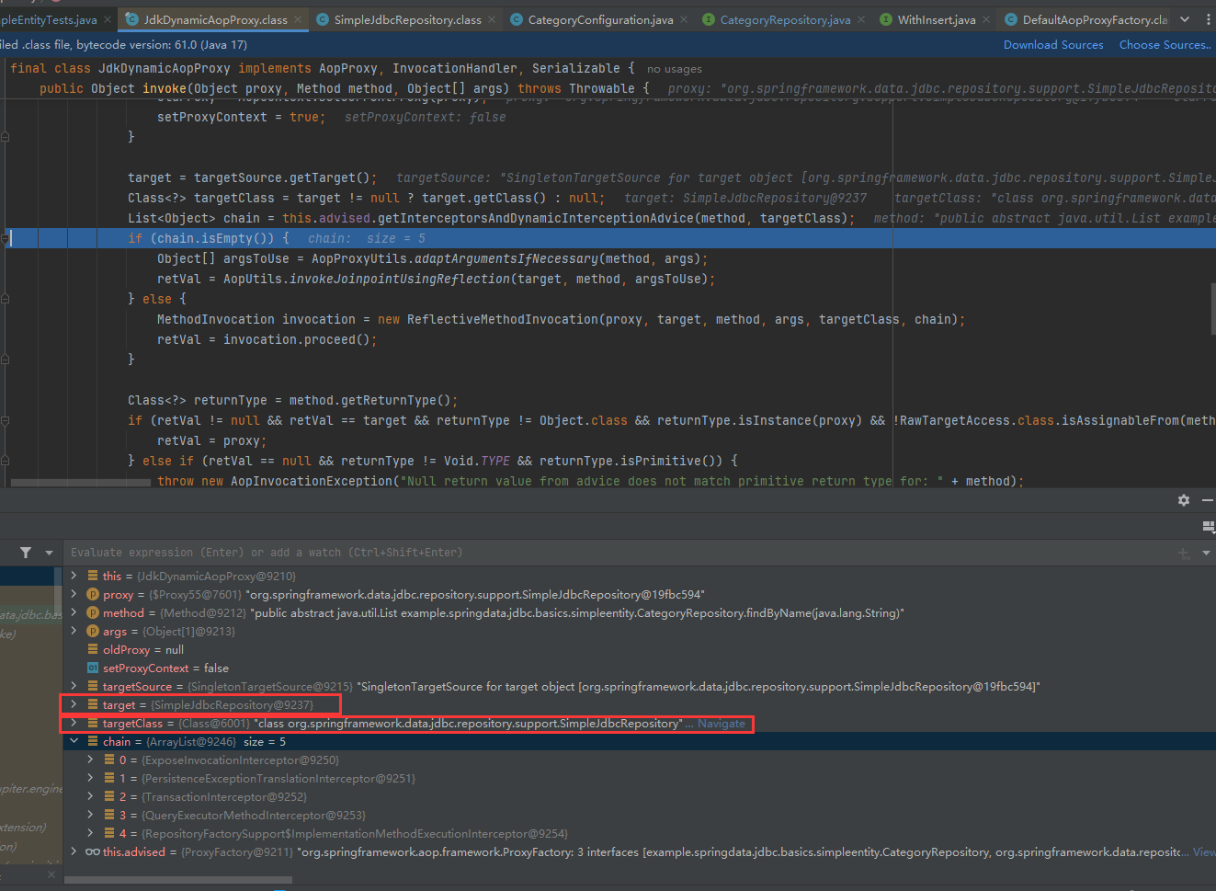The width and height of the screenshot is (1216, 891).
Task: Open the watch expression history dropdown
Action: tap(1206, 554)
